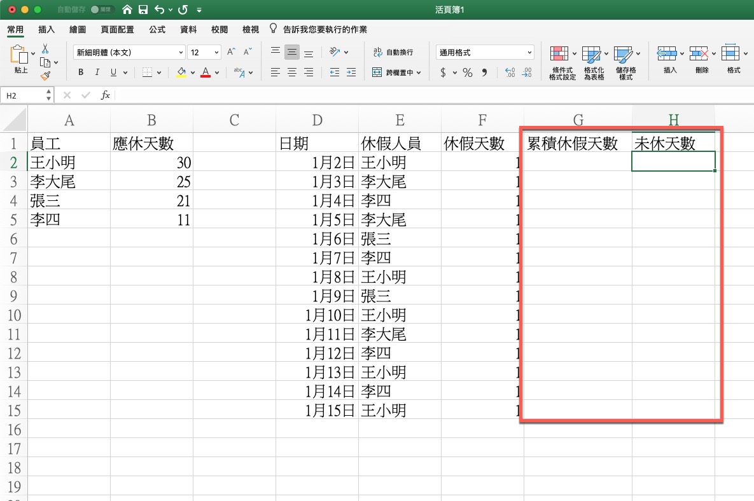
Task: Toggle bold formatting
Action: click(81, 72)
